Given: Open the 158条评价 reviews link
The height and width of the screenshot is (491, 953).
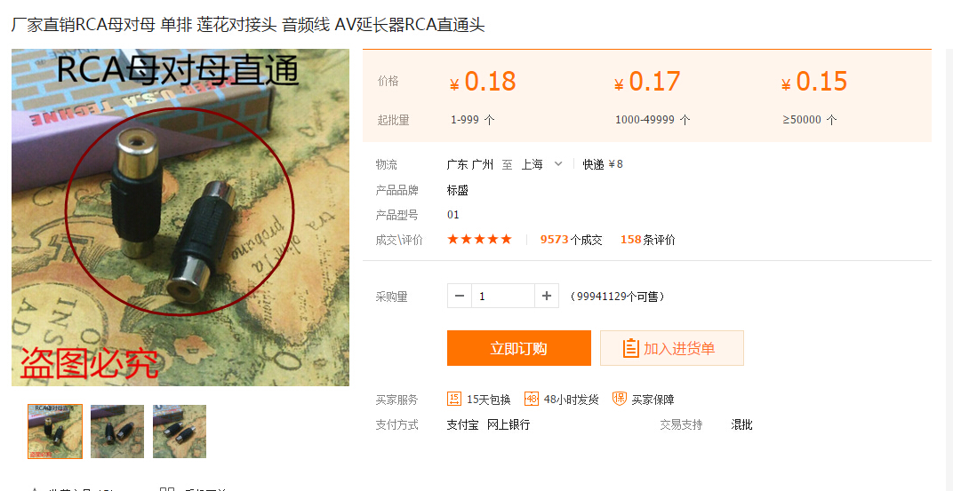Looking at the screenshot, I should (648, 240).
